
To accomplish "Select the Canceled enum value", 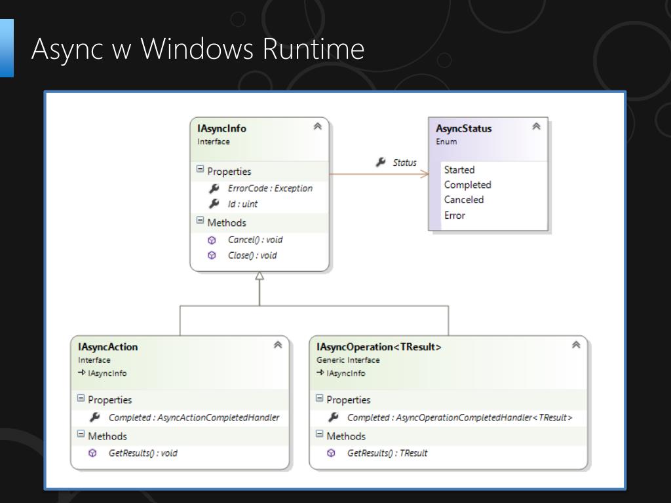I will coord(464,200).
